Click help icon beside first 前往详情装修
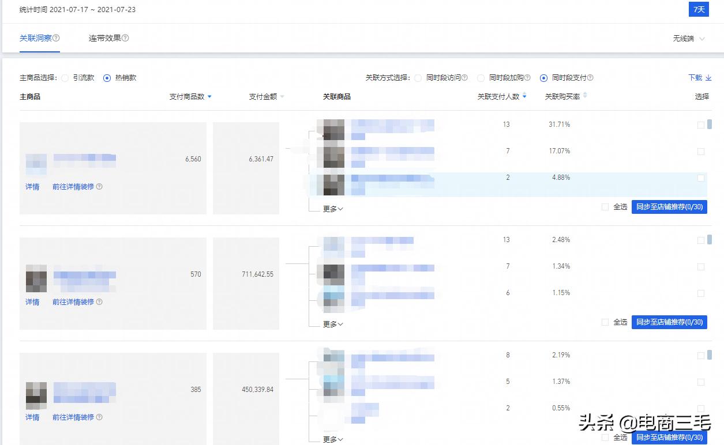Screen dimensions: 724x445 [99, 187]
